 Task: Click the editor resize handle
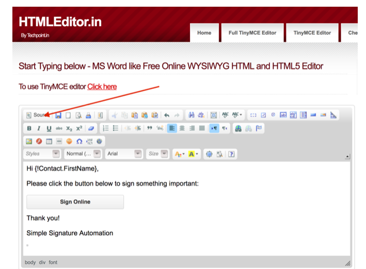(x=347, y=263)
